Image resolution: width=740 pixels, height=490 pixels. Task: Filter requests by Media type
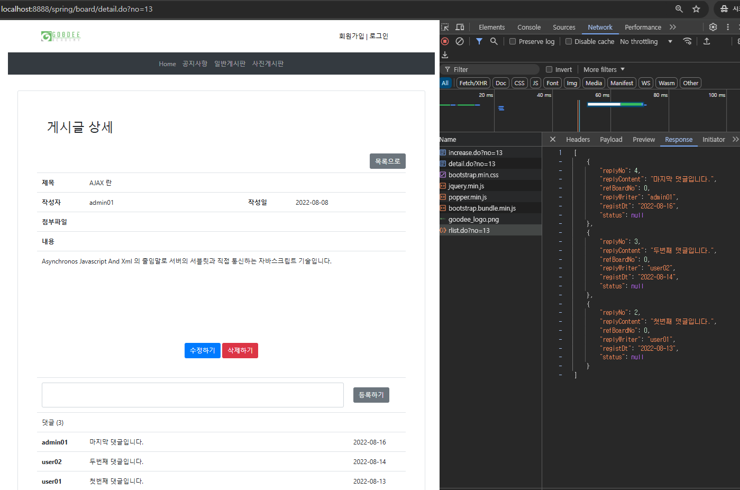(593, 83)
